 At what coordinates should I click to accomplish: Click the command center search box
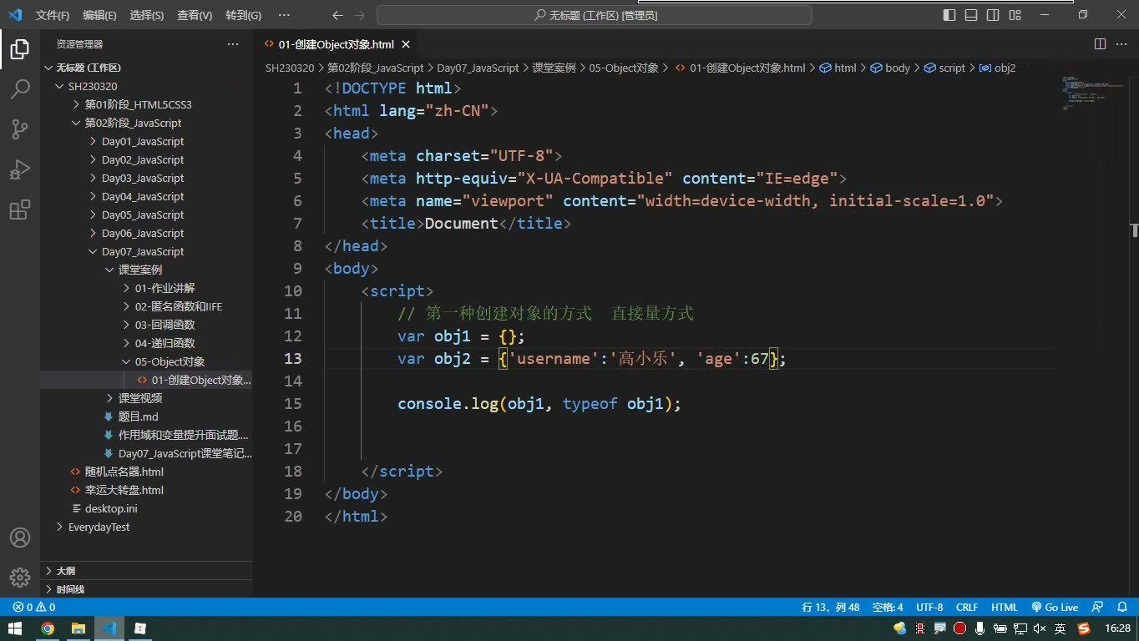(595, 15)
